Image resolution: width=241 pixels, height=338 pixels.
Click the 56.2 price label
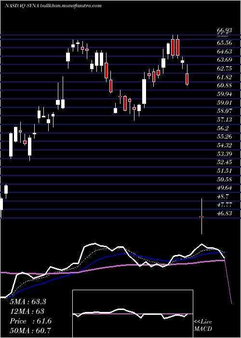pos(223,128)
